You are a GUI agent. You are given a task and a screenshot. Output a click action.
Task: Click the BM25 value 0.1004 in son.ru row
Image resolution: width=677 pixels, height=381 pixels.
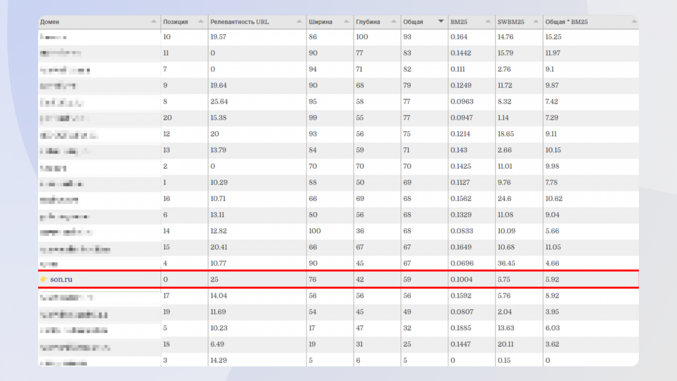[462, 279]
